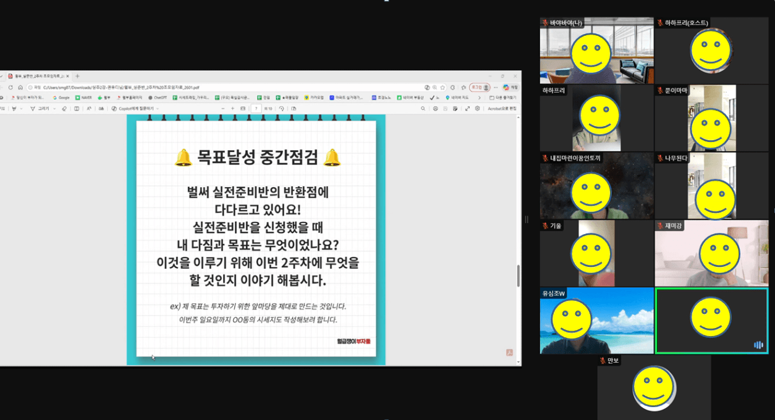Zoom in with the plus icon
The width and height of the screenshot is (775, 420).
232,109
